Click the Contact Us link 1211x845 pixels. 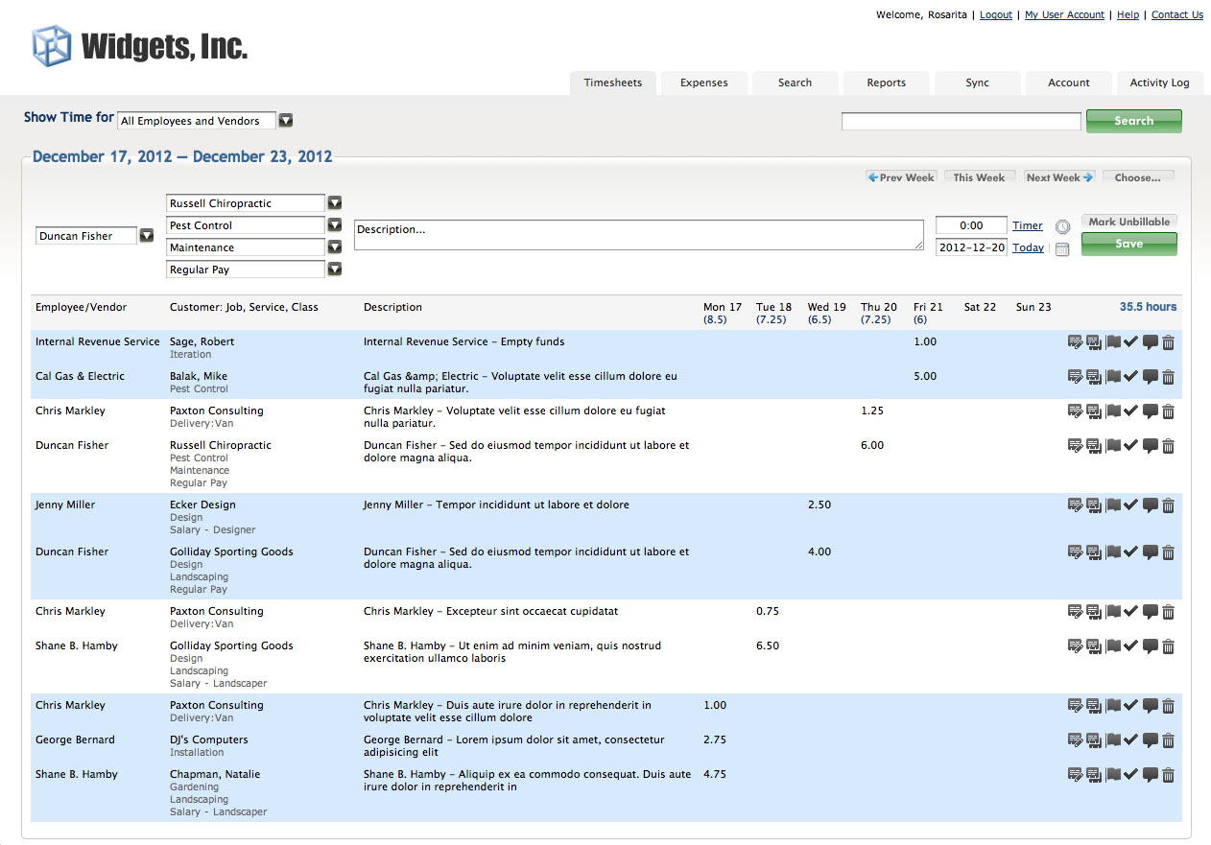[x=1177, y=15]
